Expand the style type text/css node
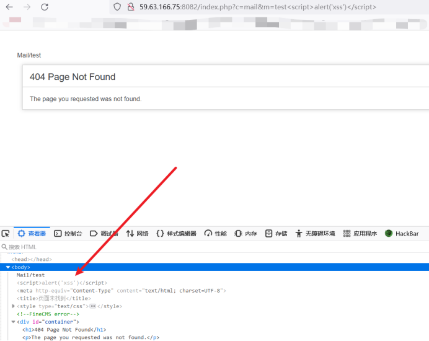 pyautogui.click(x=14, y=306)
